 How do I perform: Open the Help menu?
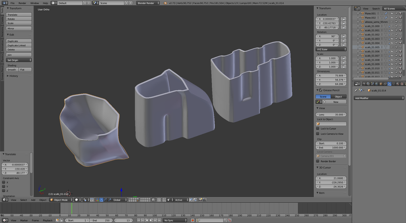pos(45,3)
